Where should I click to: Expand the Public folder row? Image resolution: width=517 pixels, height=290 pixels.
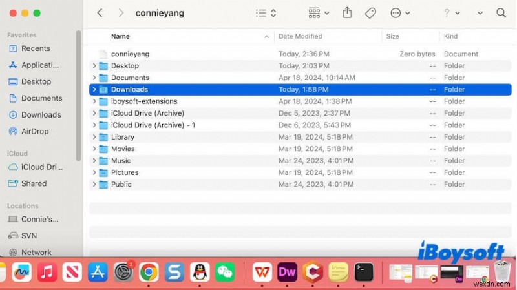[94, 184]
